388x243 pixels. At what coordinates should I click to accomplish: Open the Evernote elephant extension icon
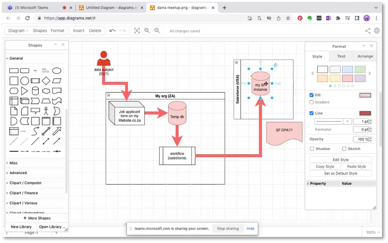pyautogui.click(x=309, y=18)
